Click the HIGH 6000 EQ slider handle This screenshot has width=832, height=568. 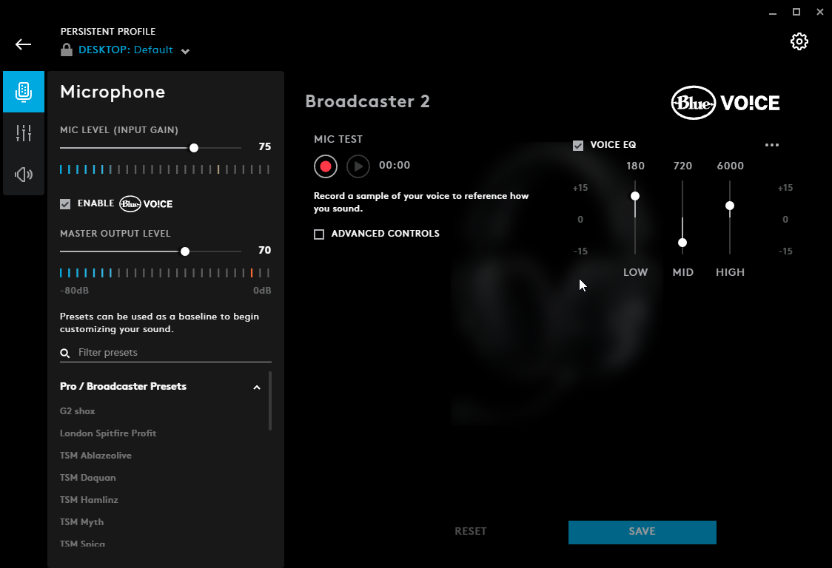pyautogui.click(x=730, y=206)
